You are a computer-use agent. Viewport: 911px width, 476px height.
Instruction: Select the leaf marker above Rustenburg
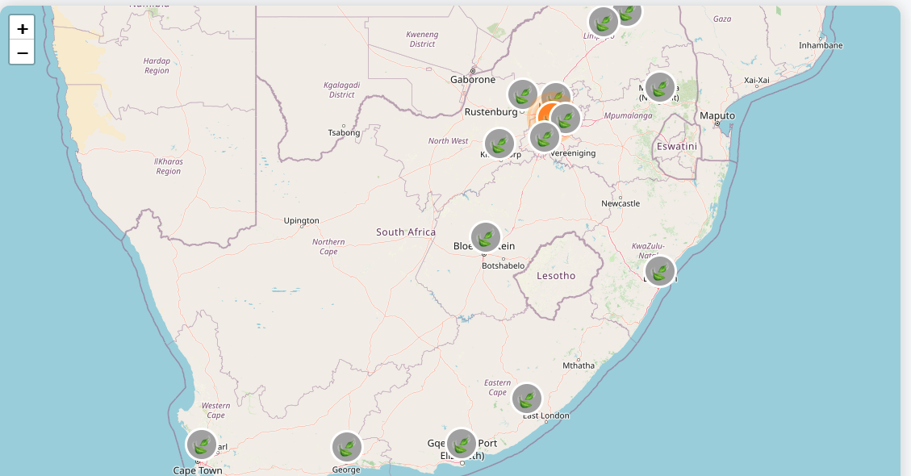click(x=523, y=94)
